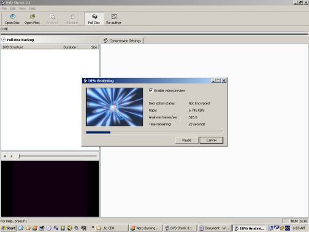Stop playback in the preview player
Screen dimensions: 309x232
[x=5, y=157]
